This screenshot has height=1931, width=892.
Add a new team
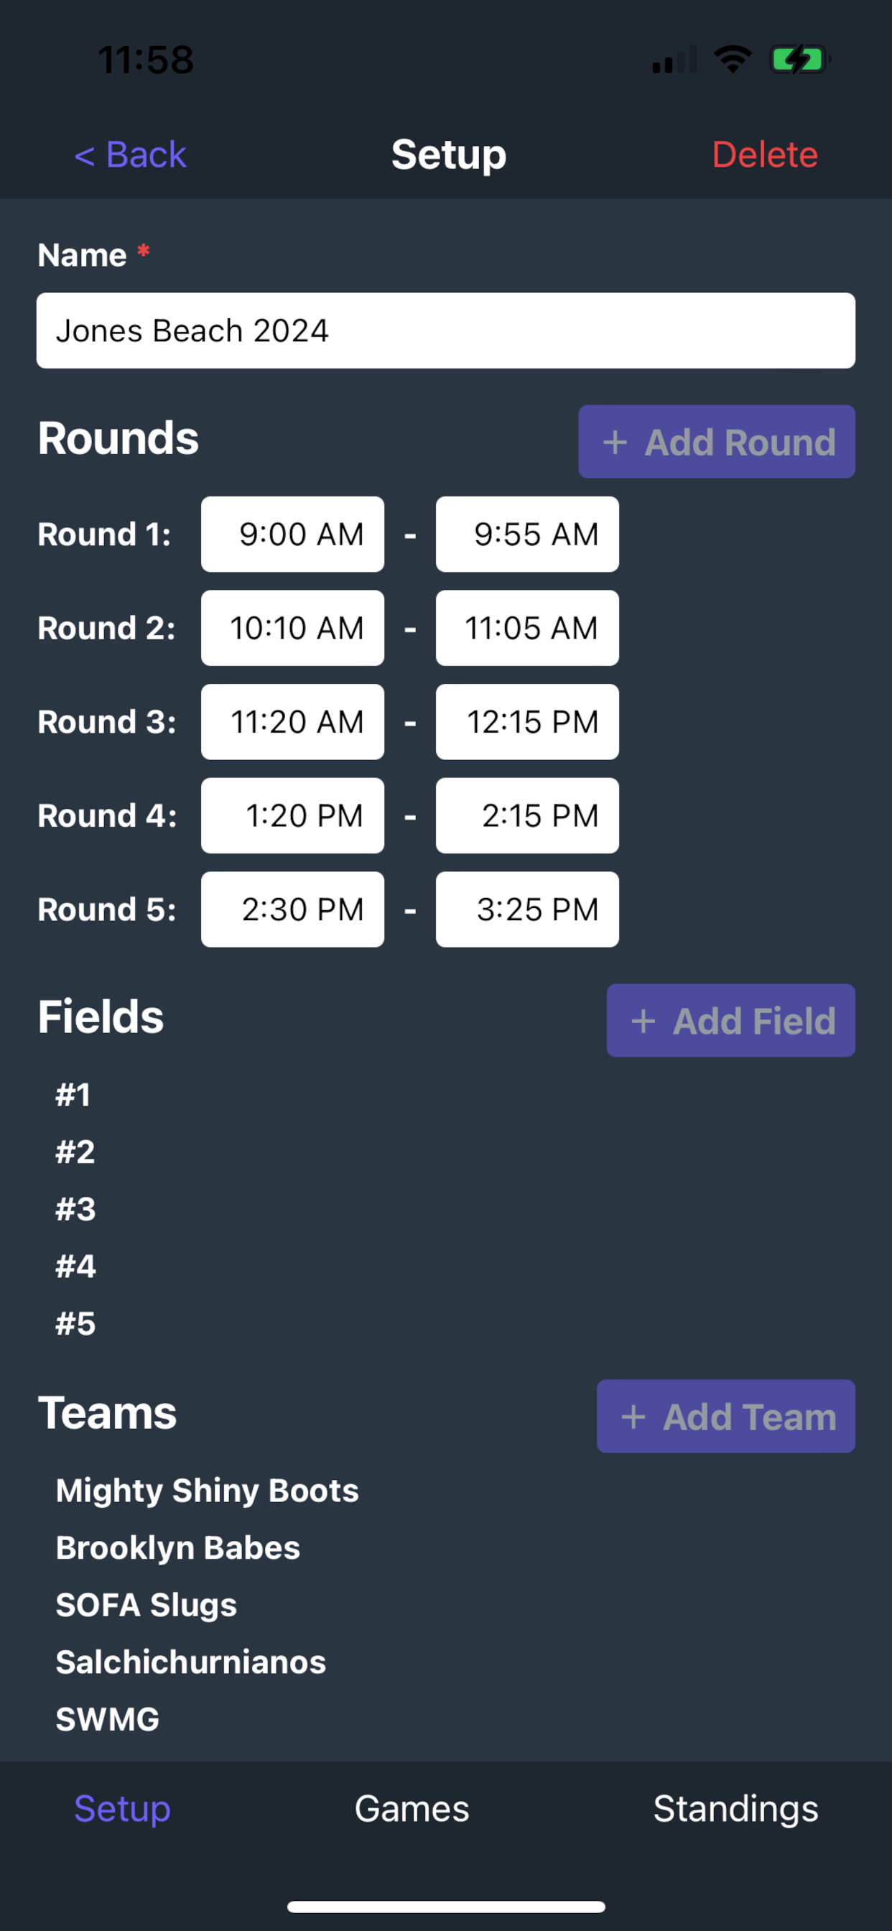click(x=725, y=1416)
